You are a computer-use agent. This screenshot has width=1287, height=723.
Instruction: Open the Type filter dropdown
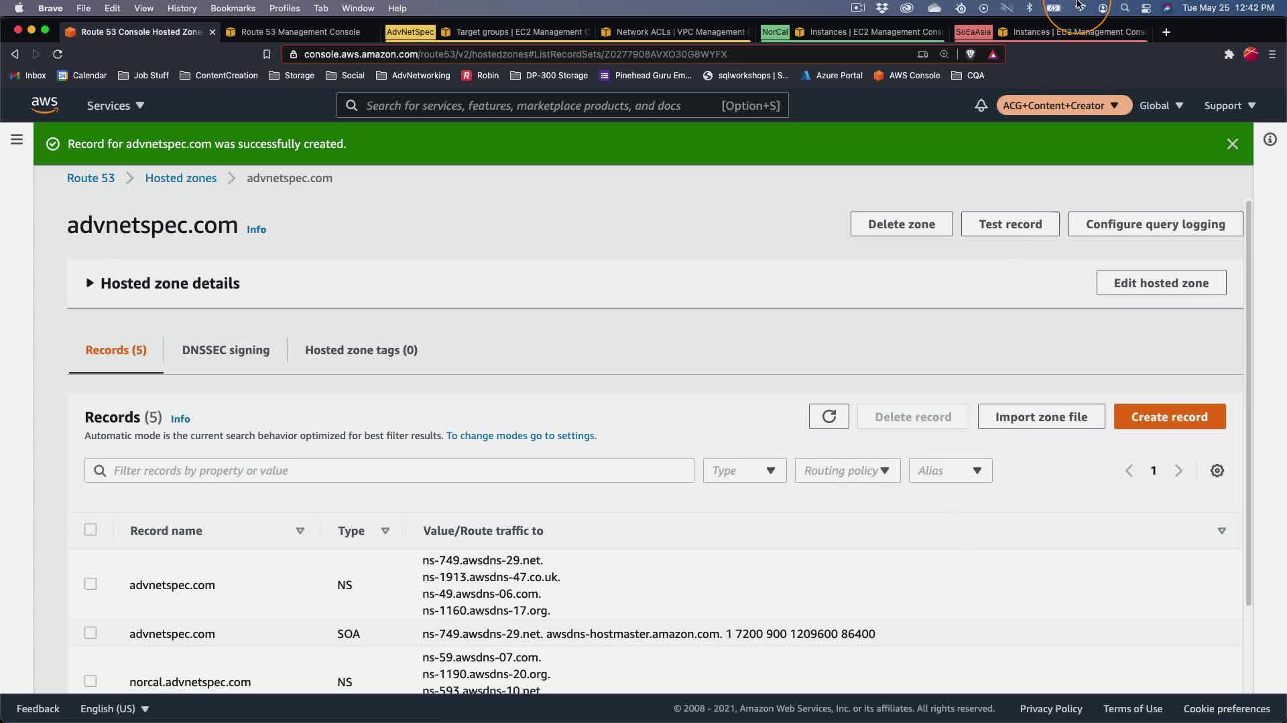point(744,471)
